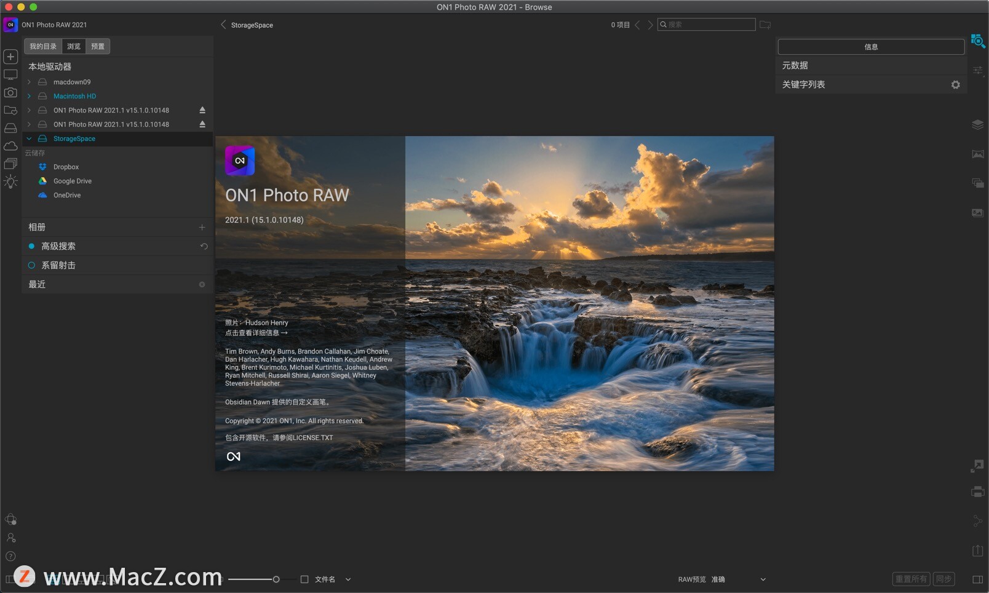Image resolution: width=989 pixels, height=593 pixels.
Task: Eject the first ON1 Photo RAW 2021.1 volume
Action: (x=202, y=110)
